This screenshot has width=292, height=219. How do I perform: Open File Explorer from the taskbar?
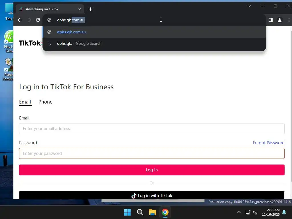(153, 212)
